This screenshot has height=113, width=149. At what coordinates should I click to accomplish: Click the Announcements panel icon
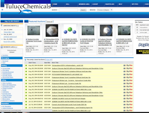coord(1,26)
